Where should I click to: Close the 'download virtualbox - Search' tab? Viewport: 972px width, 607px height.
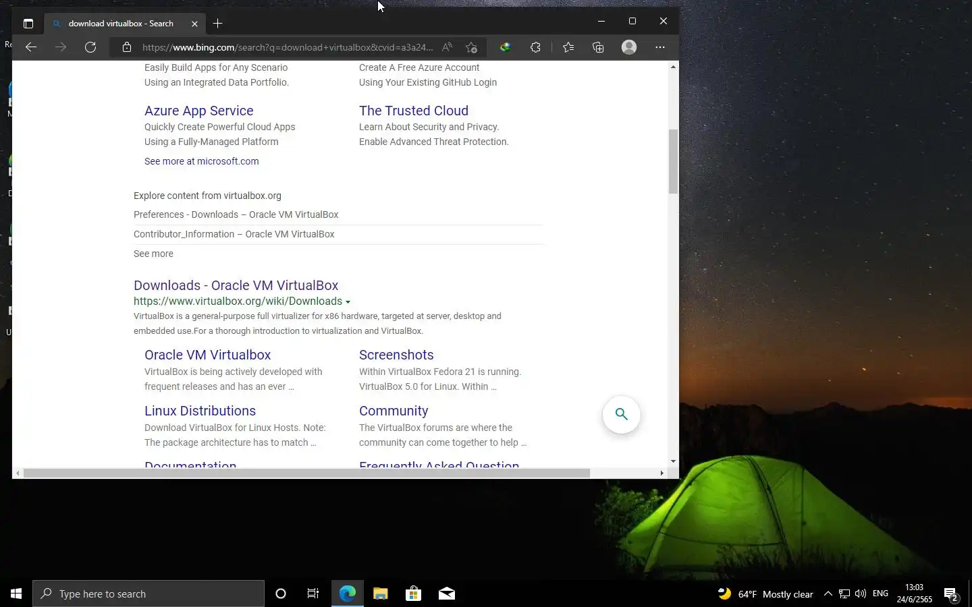[194, 24]
